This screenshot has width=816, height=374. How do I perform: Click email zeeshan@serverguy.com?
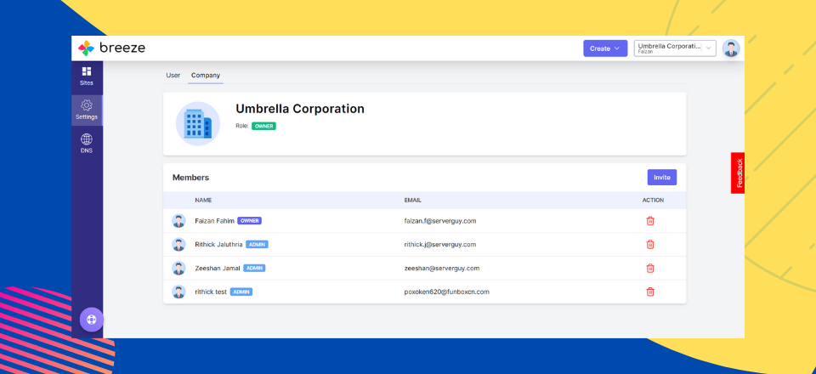pyautogui.click(x=442, y=268)
